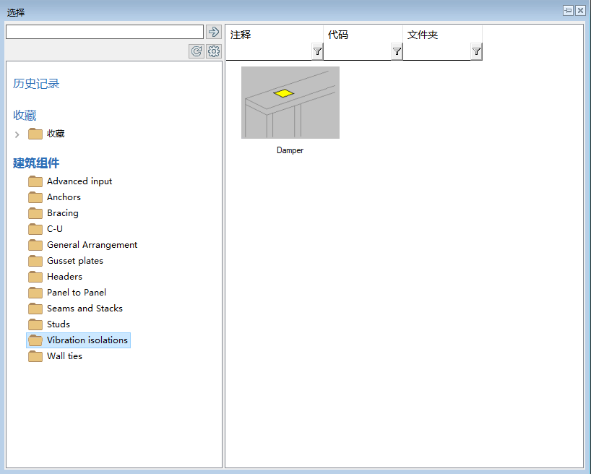591x474 pixels.
Task: Open the Wall ties folder
Action: [55, 356]
